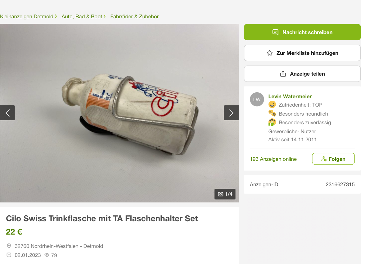Open Kleinanzeigen Detmold breadcrumb
The image size is (370, 264).
point(27,16)
